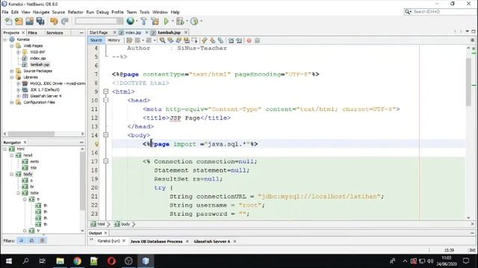Click the Projects panel horizontal scrollbar thumb
This screenshot has width=478, height=268.
(31, 134)
